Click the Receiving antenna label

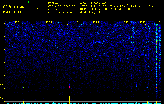click(60, 12)
